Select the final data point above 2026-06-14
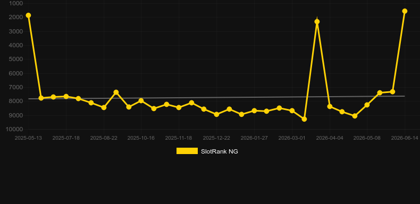Viewport: 420px width, 204px height. pyautogui.click(x=405, y=11)
